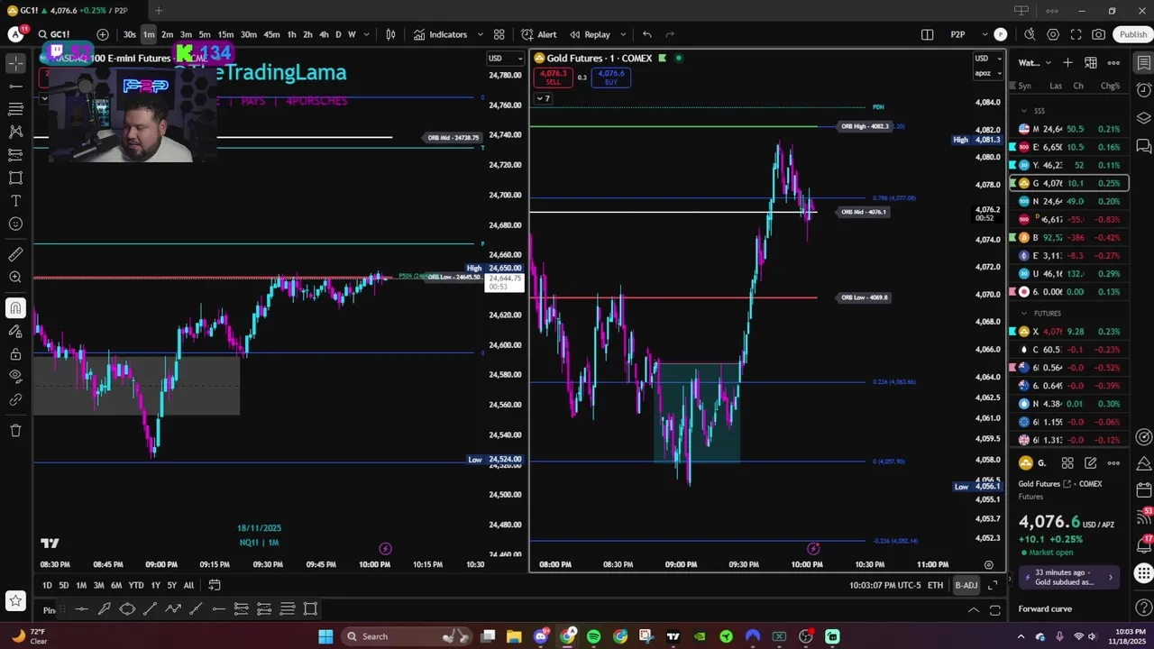Open timezone 10:03:07 PM UTC-5 setting
Screen dimensions: 1154x649
point(885,586)
